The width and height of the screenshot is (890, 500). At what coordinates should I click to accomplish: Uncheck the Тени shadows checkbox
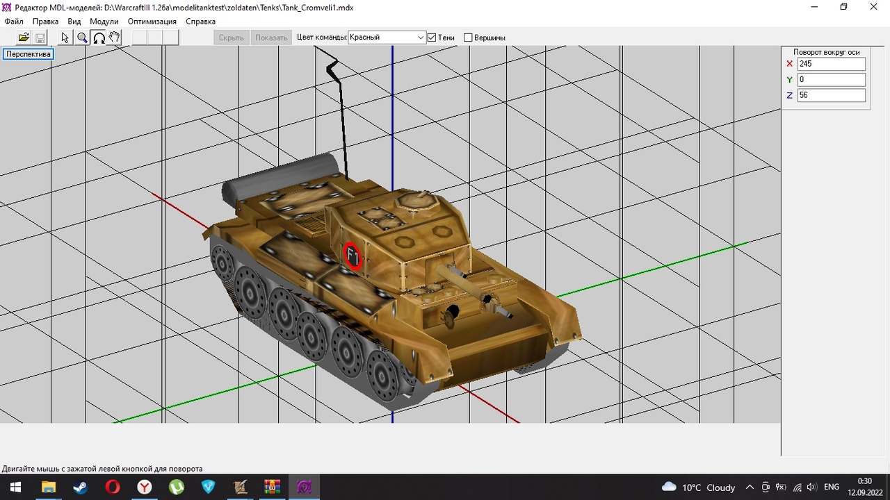432,37
